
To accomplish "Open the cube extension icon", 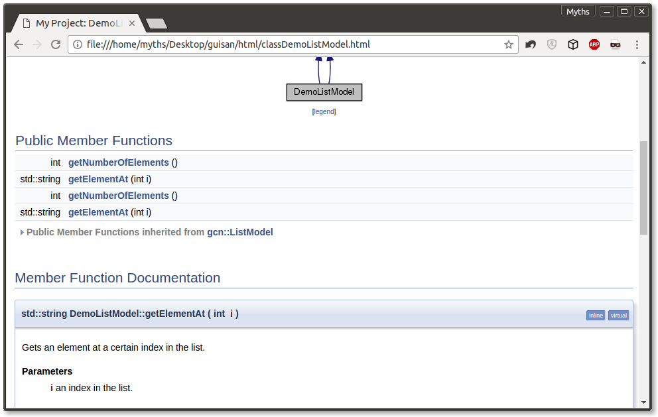I will coord(573,44).
